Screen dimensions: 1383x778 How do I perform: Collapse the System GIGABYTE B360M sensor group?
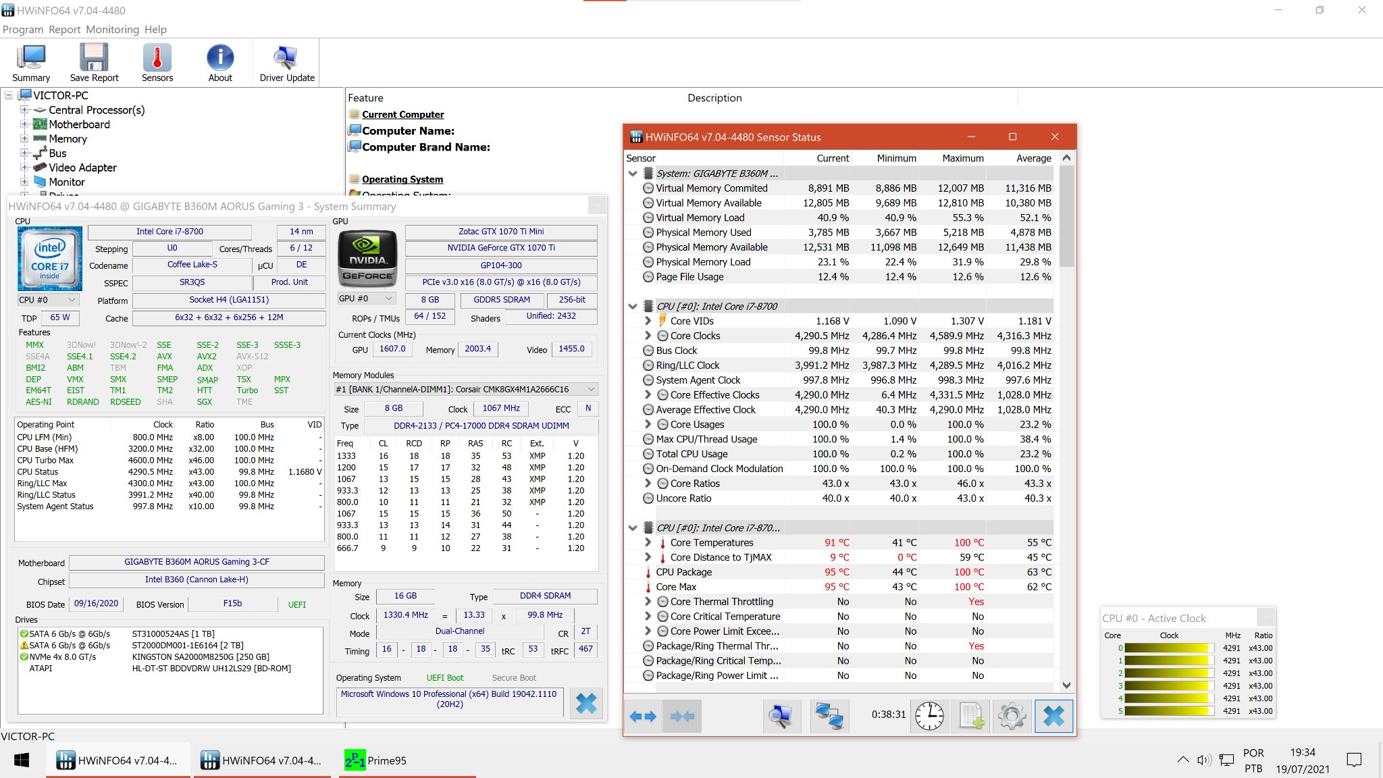pyautogui.click(x=633, y=174)
